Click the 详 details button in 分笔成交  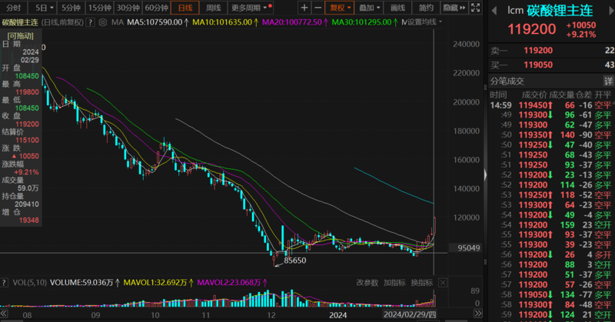pos(608,81)
